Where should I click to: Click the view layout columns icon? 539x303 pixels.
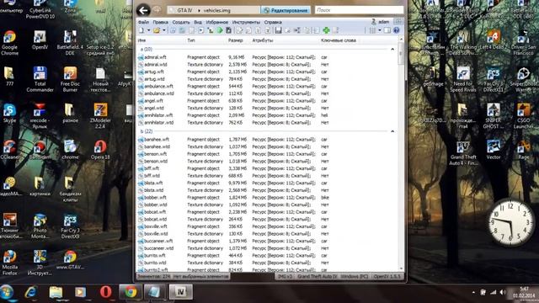pyautogui.click(x=372, y=30)
